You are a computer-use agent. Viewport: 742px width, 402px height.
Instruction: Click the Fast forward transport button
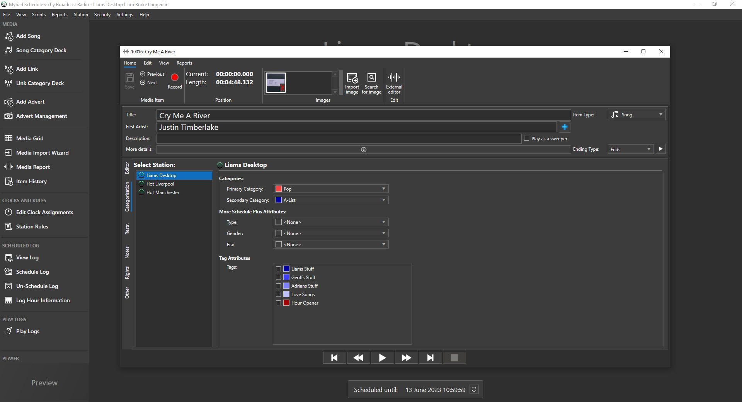pyautogui.click(x=407, y=358)
